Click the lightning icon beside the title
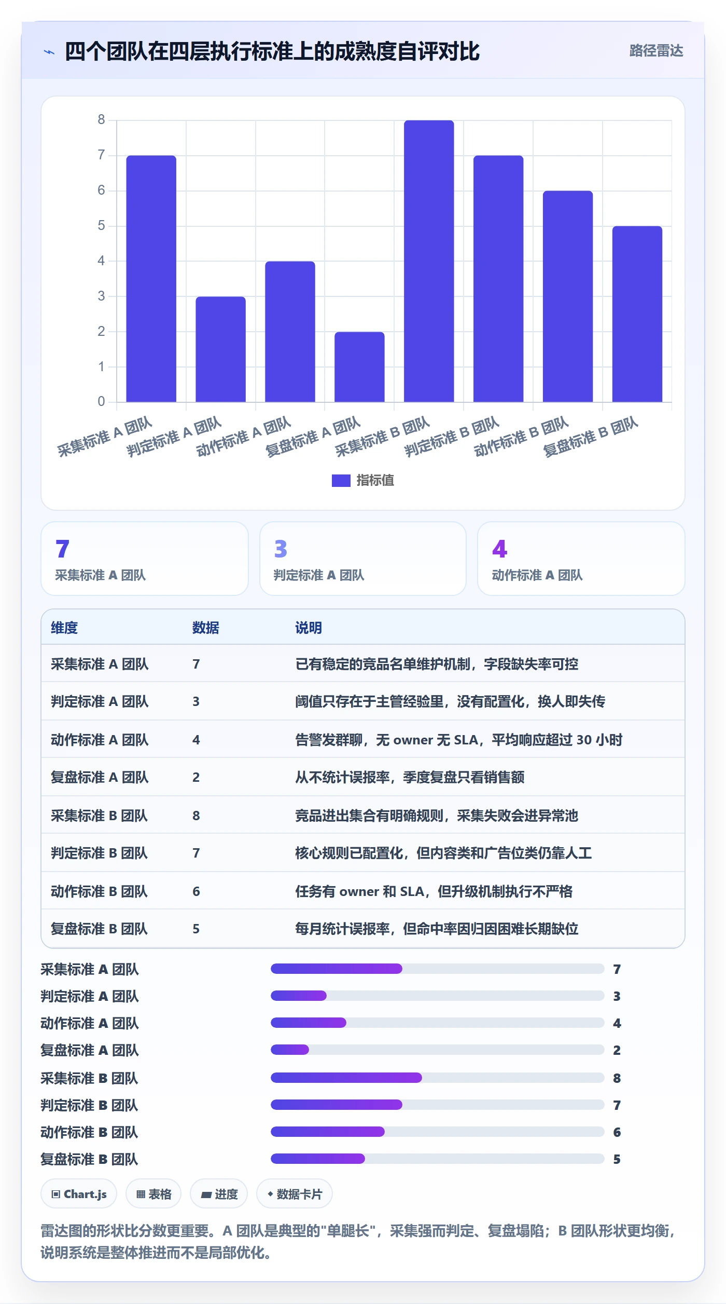Viewport: 726px width, 1304px height. [49, 52]
